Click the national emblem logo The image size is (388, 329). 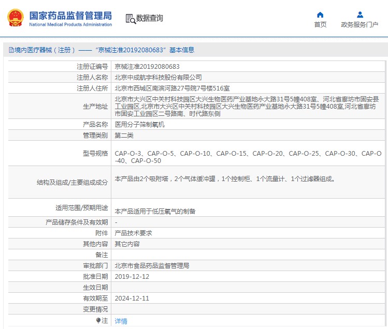[x=16, y=18]
